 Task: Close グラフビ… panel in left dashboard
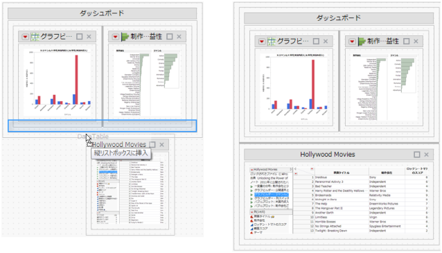[89, 37]
